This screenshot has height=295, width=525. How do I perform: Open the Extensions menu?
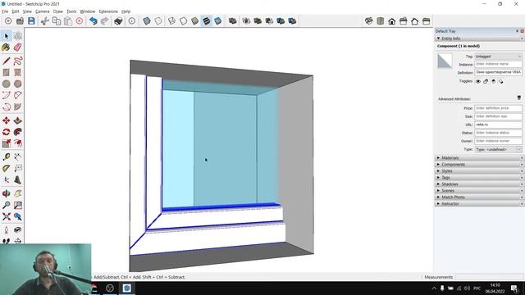pos(108,11)
